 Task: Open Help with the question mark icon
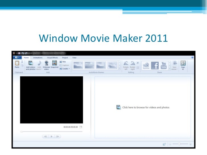pos(192,57)
